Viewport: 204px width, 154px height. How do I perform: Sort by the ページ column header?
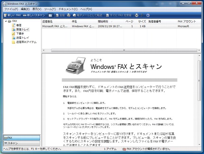click(129, 21)
